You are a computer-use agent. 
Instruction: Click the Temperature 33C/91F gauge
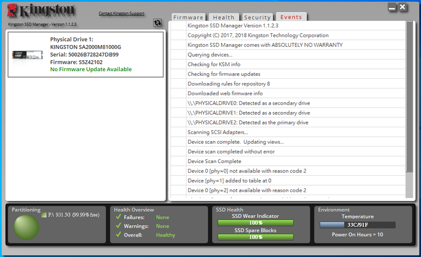(357, 225)
